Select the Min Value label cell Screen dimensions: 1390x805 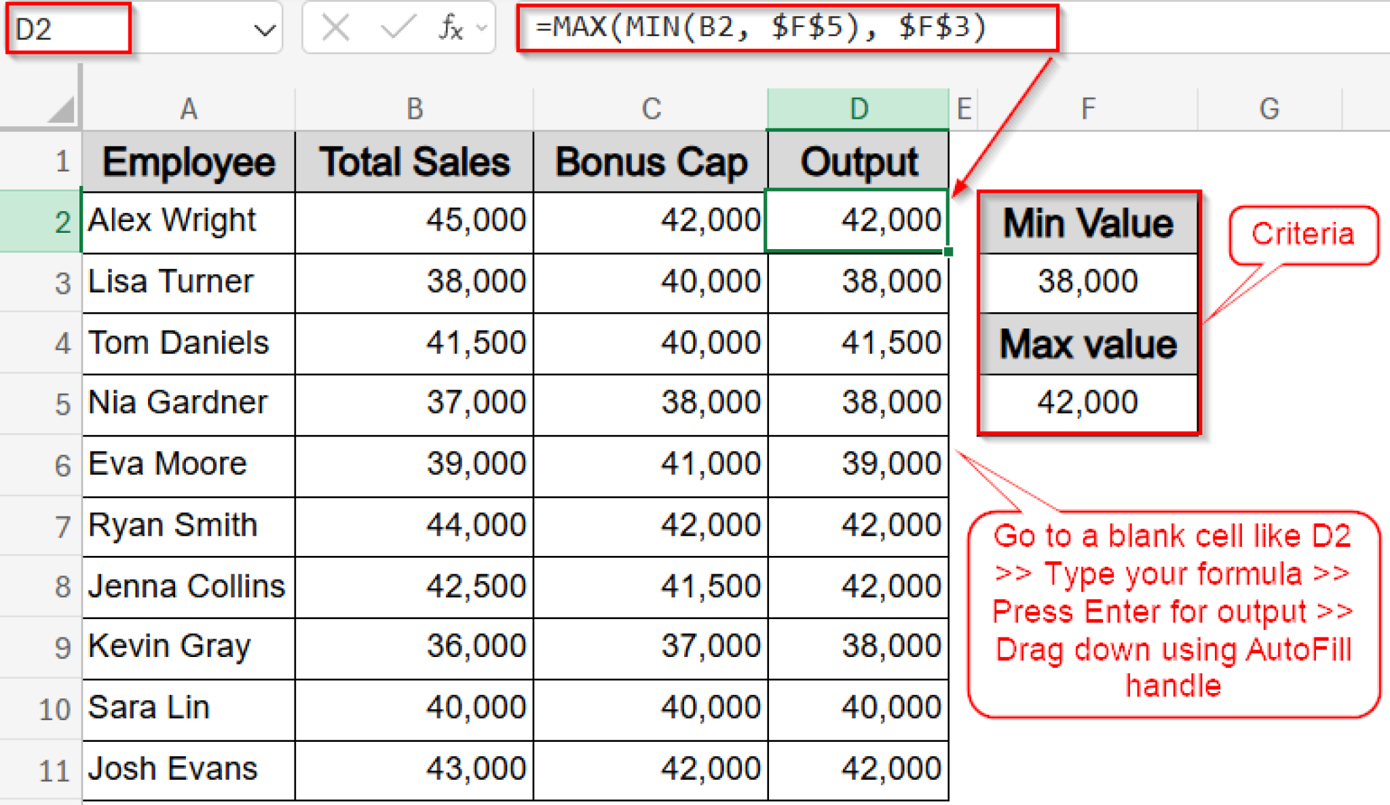click(1088, 223)
